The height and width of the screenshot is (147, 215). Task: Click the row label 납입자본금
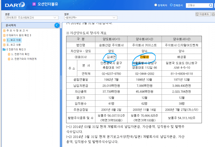[x=81, y=86]
